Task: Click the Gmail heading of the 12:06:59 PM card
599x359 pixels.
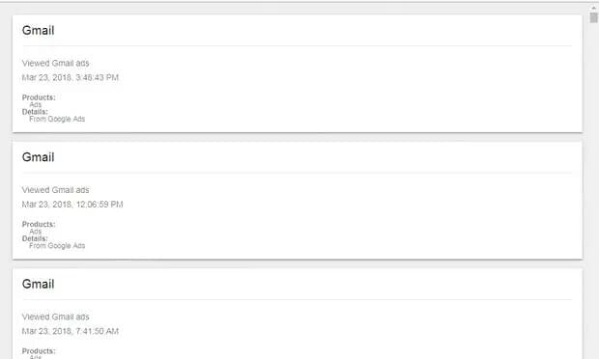Action: pos(39,157)
